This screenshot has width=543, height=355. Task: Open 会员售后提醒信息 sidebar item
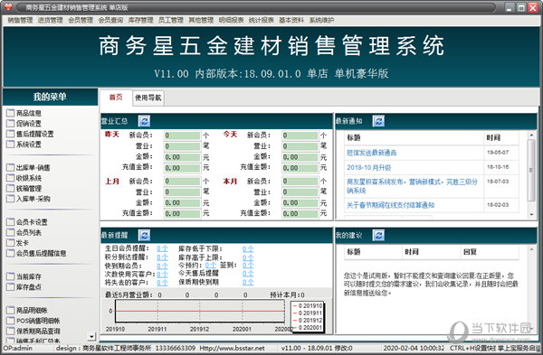37,253
